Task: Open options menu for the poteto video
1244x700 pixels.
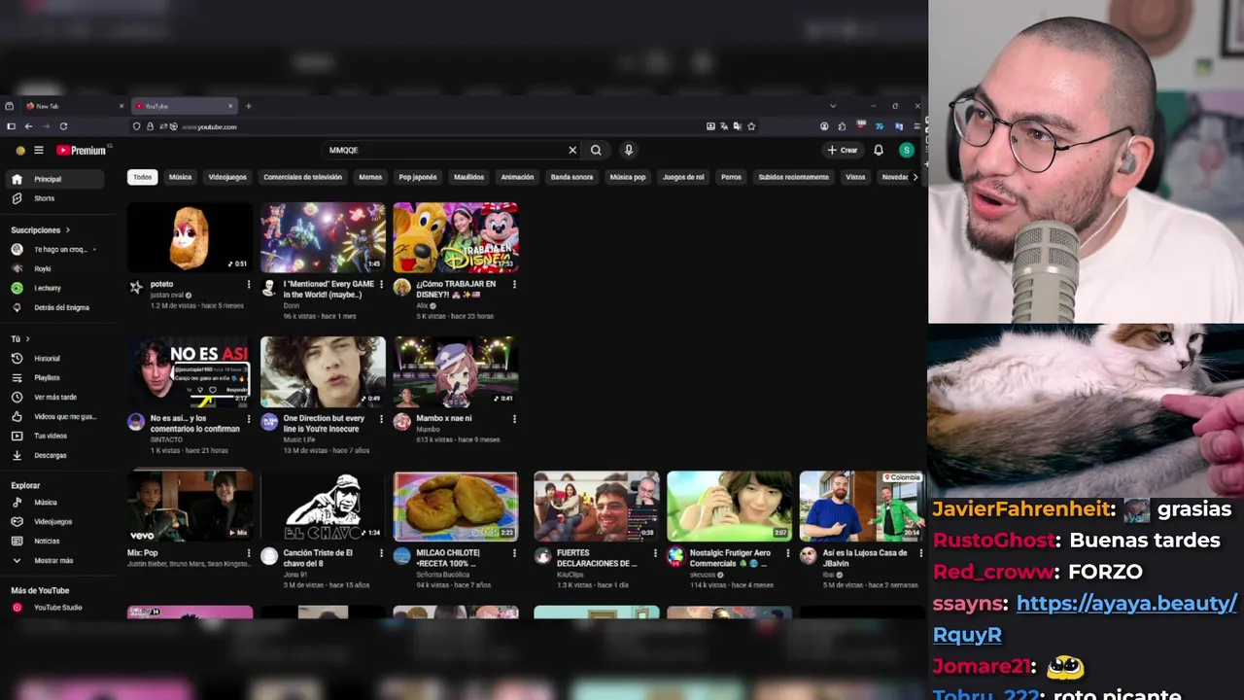Action: click(249, 285)
